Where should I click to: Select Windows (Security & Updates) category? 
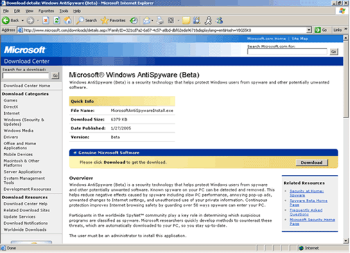24,122
